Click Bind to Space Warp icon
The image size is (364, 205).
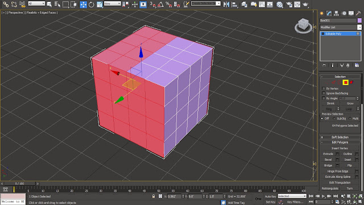pyautogui.click(x=22, y=4)
